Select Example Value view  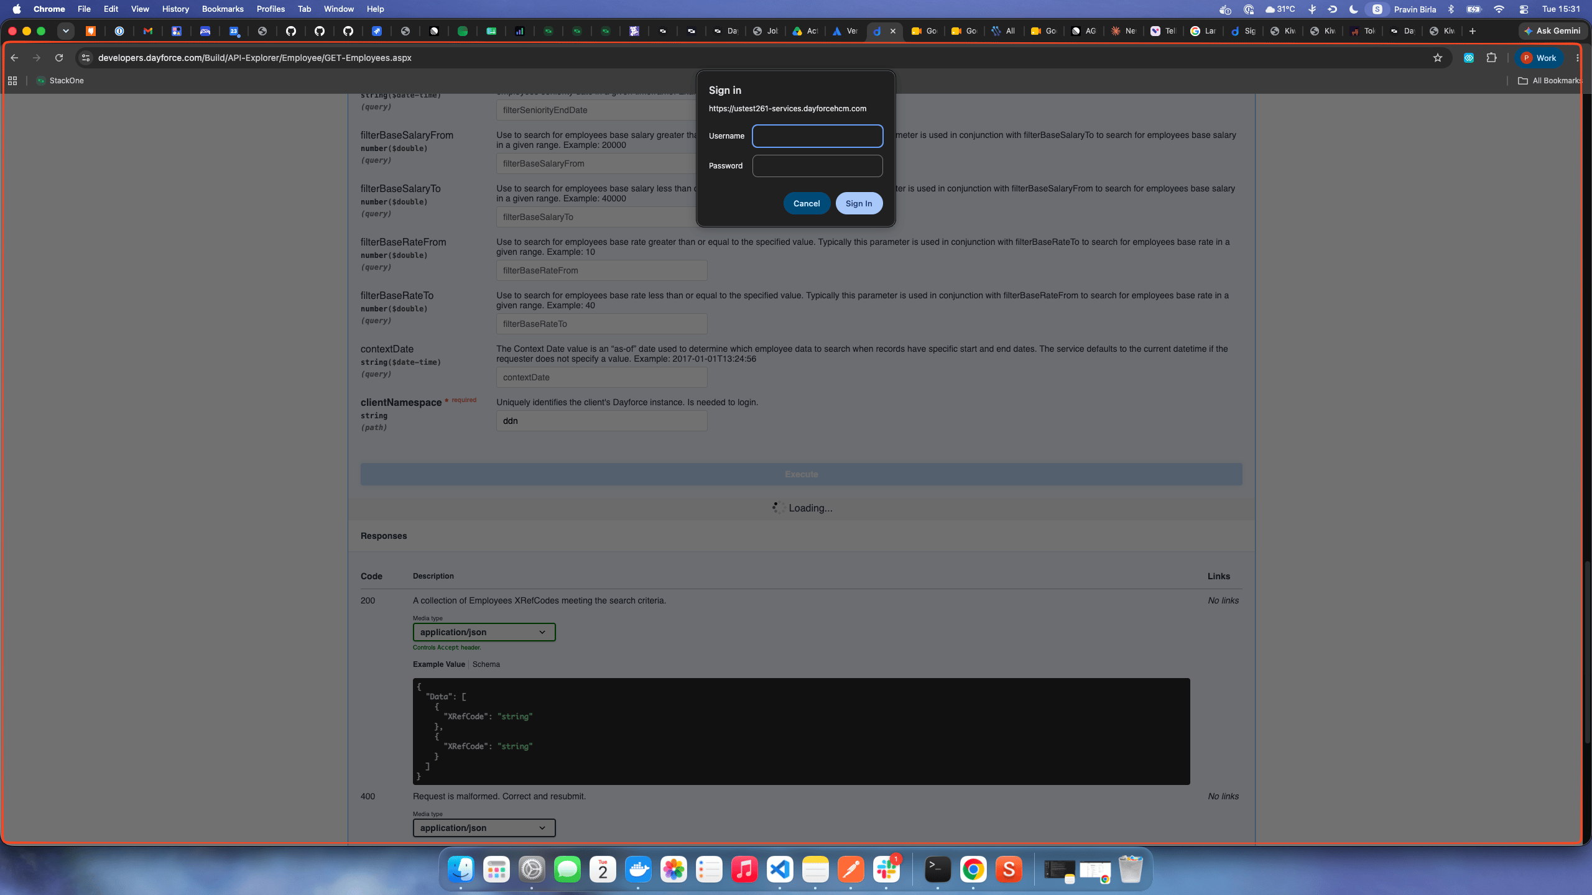tap(439, 664)
